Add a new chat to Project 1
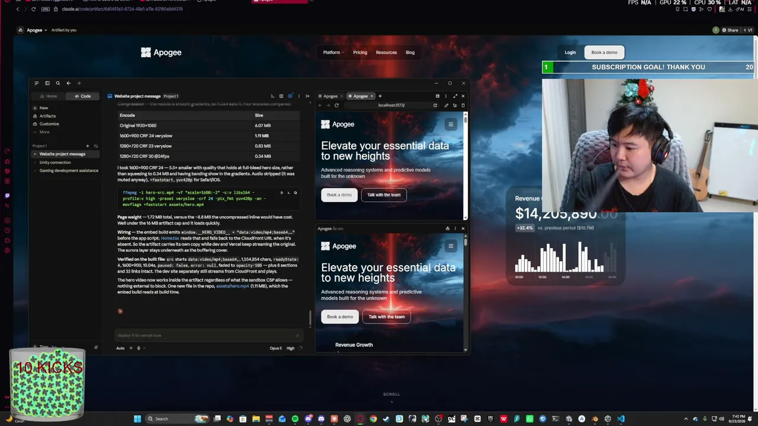 pyautogui.click(x=87, y=146)
